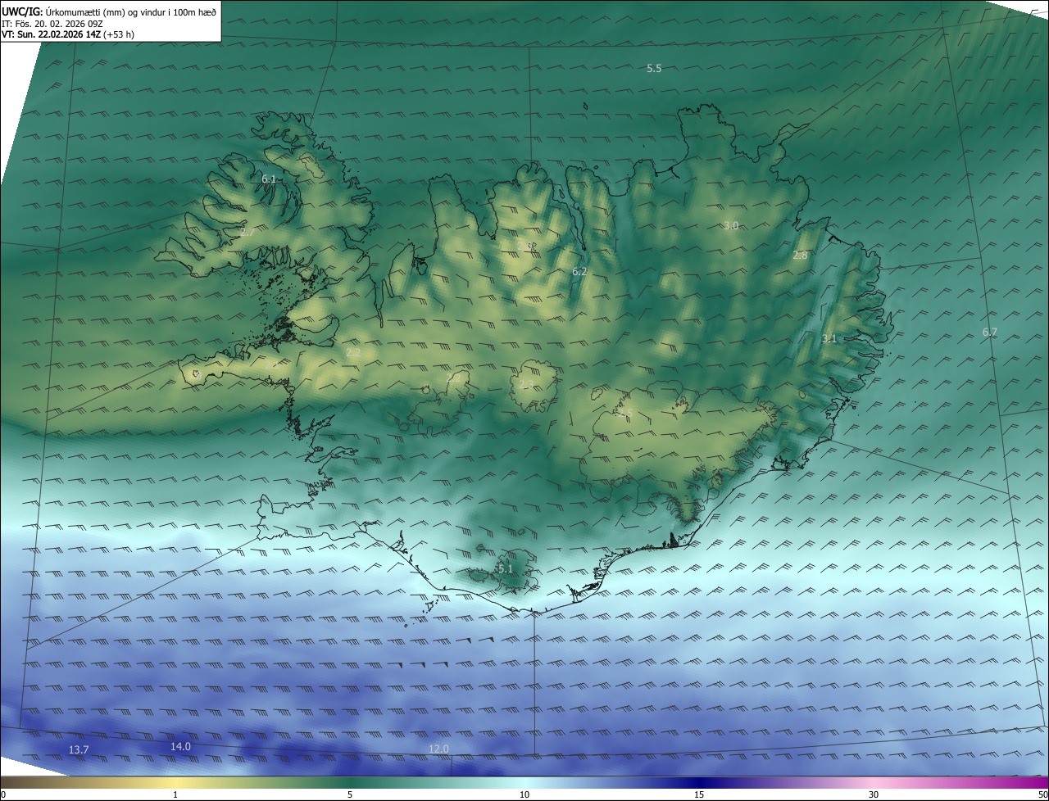This screenshot has width=1049, height=801.
Task: Click the 6.2 value in north Iceland
Action: pos(579,271)
